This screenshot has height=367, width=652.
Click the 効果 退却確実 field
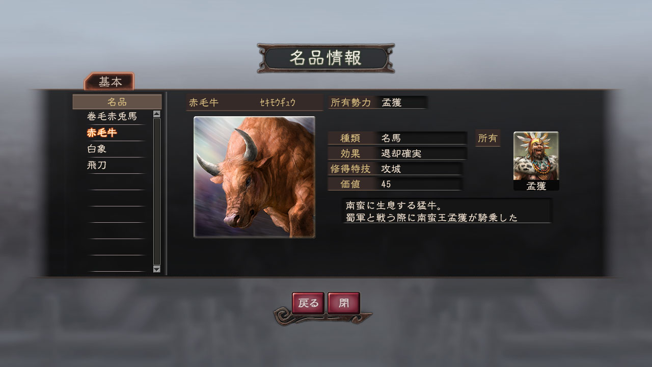397,153
